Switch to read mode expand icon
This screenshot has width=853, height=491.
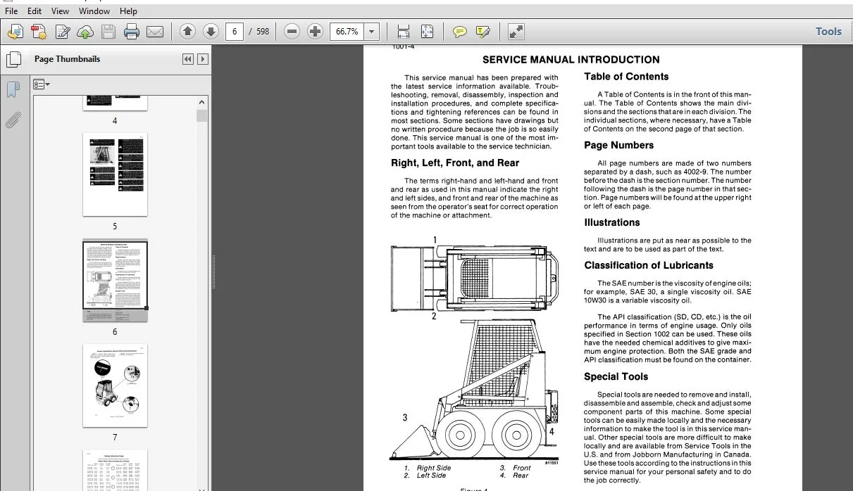(516, 32)
